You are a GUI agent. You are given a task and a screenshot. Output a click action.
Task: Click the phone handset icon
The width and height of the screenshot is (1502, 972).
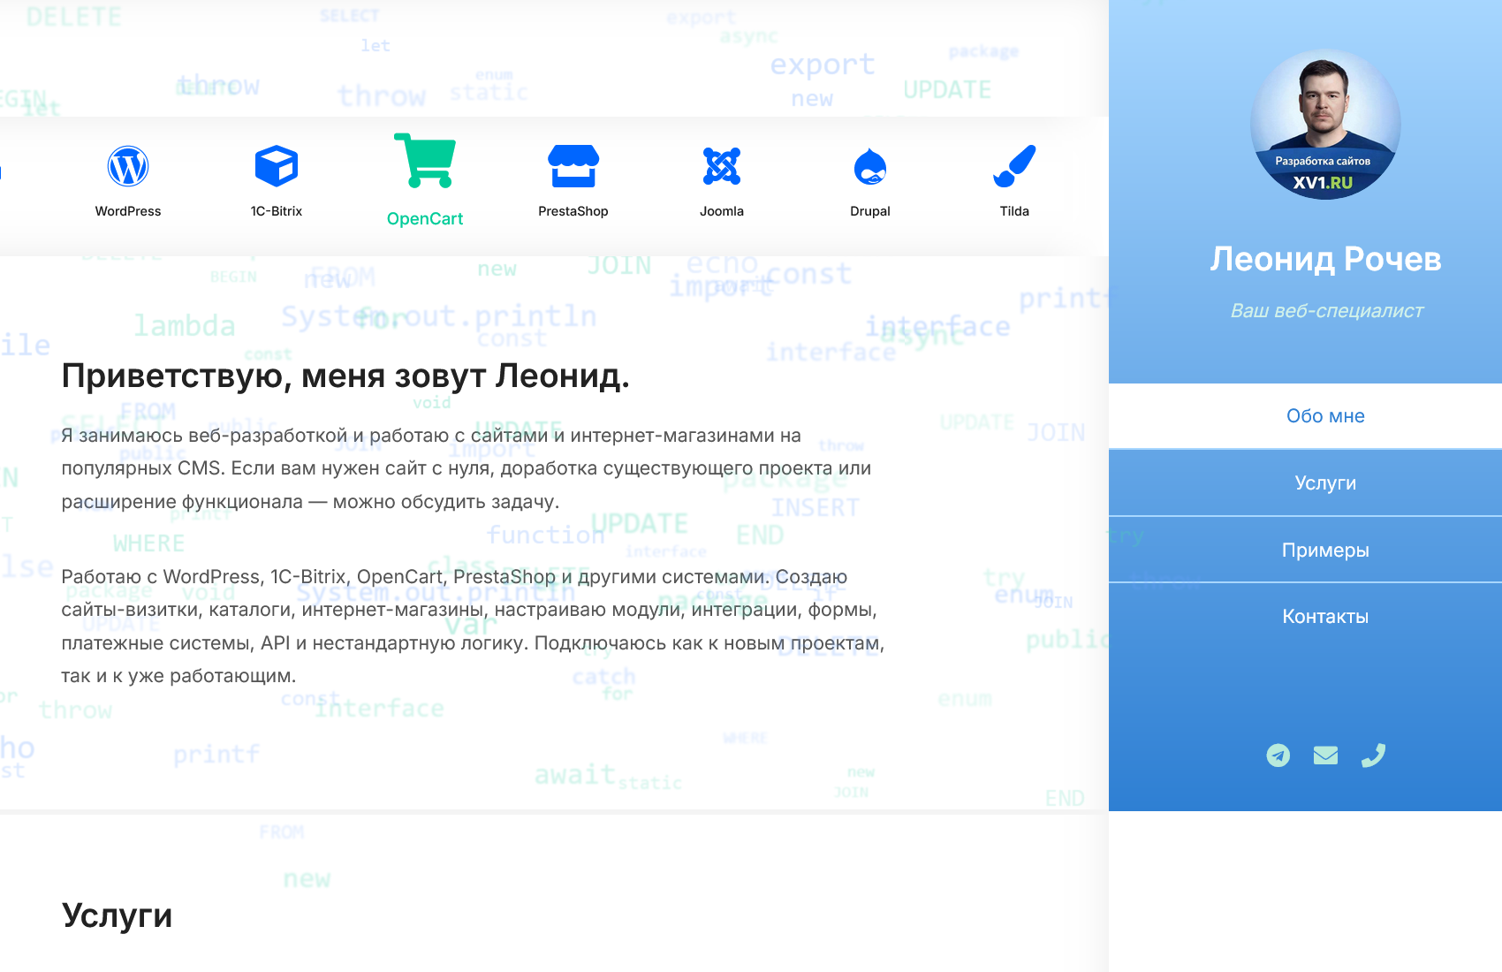click(x=1372, y=756)
